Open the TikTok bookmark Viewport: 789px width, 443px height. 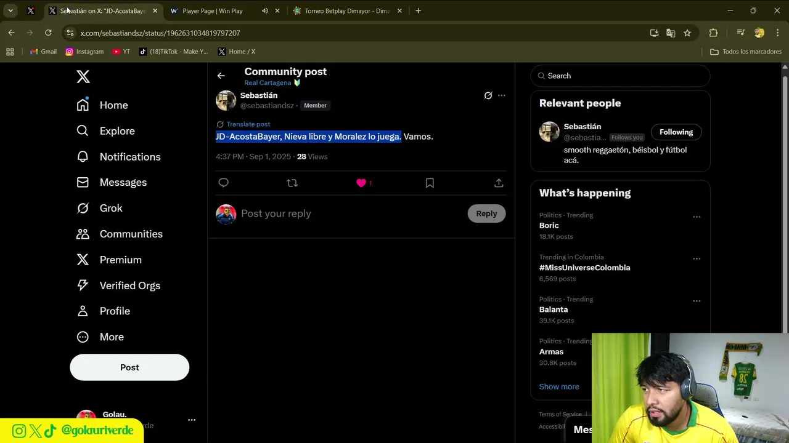pos(174,52)
